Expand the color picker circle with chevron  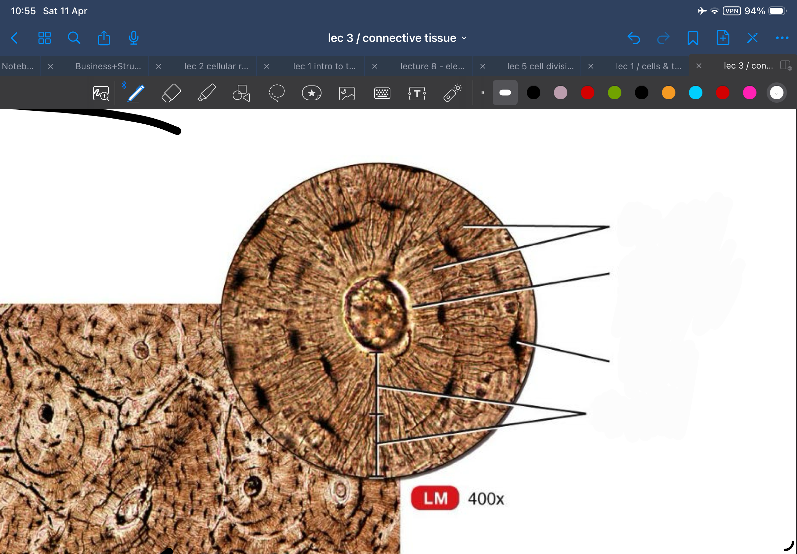pyautogui.click(x=776, y=93)
